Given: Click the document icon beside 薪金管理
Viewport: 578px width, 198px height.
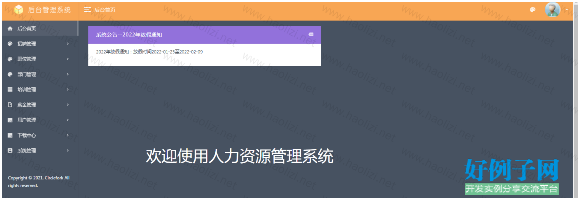Looking at the screenshot, I should [10, 105].
